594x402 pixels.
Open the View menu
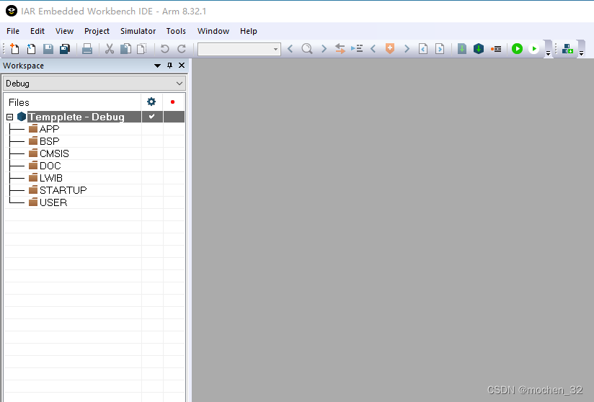pos(64,31)
